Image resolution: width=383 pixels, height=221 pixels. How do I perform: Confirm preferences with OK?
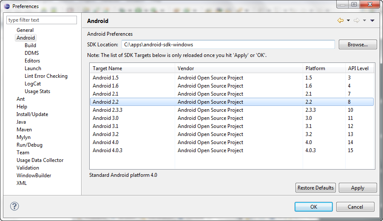point(314,207)
